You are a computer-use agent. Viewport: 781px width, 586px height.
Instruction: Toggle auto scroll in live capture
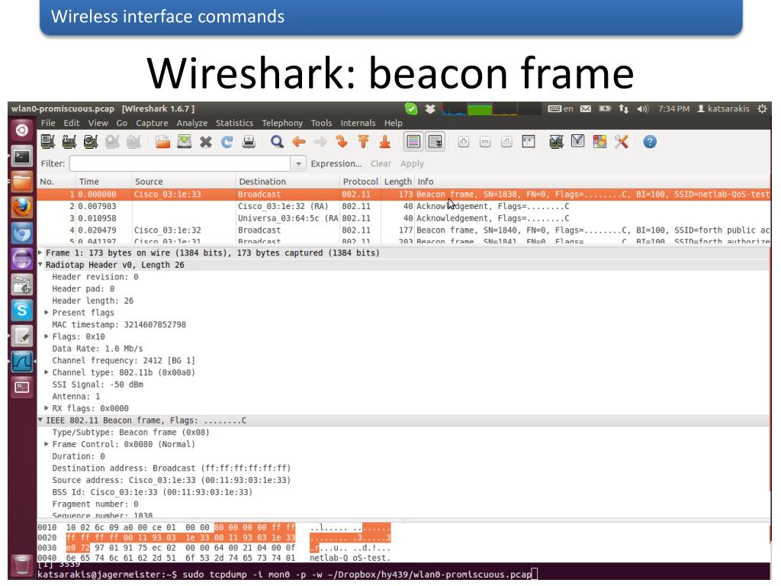pos(435,142)
